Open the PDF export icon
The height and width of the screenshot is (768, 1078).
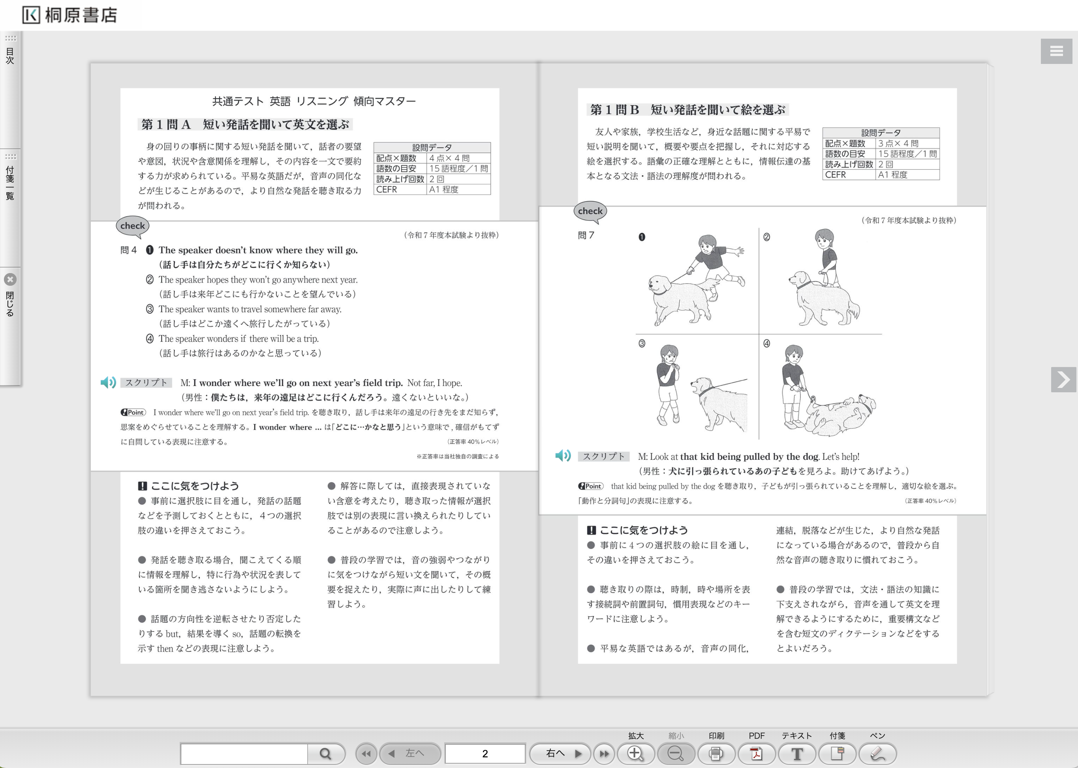(x=756, y=753)
